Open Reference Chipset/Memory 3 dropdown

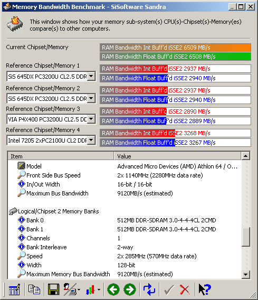(x=91, y=119)
